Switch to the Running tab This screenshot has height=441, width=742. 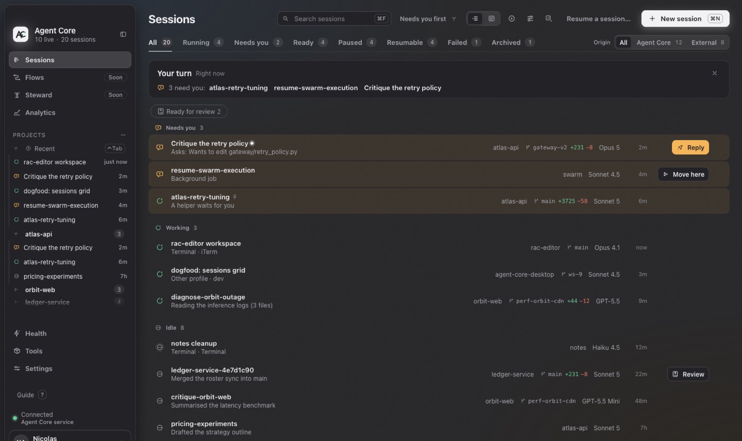click(x=203, y=43)
